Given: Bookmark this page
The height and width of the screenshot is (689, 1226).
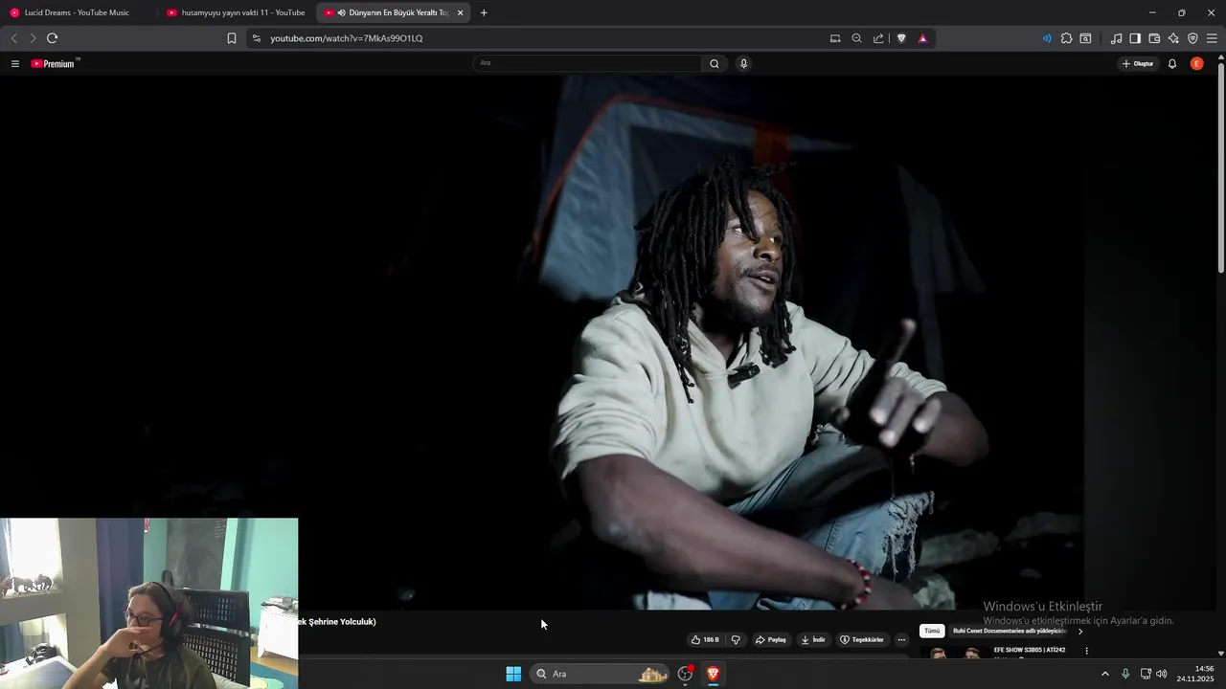Looking at the screenshot, I should pos(232,38).
